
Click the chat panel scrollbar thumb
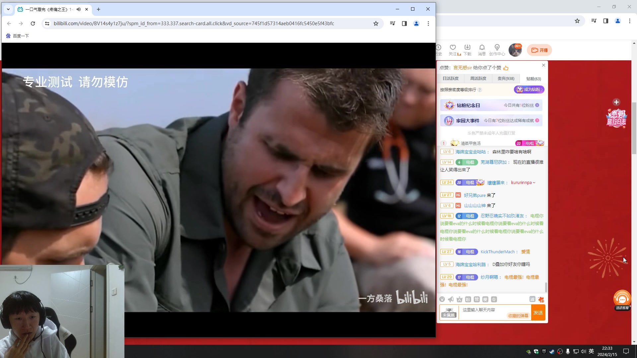546,287
